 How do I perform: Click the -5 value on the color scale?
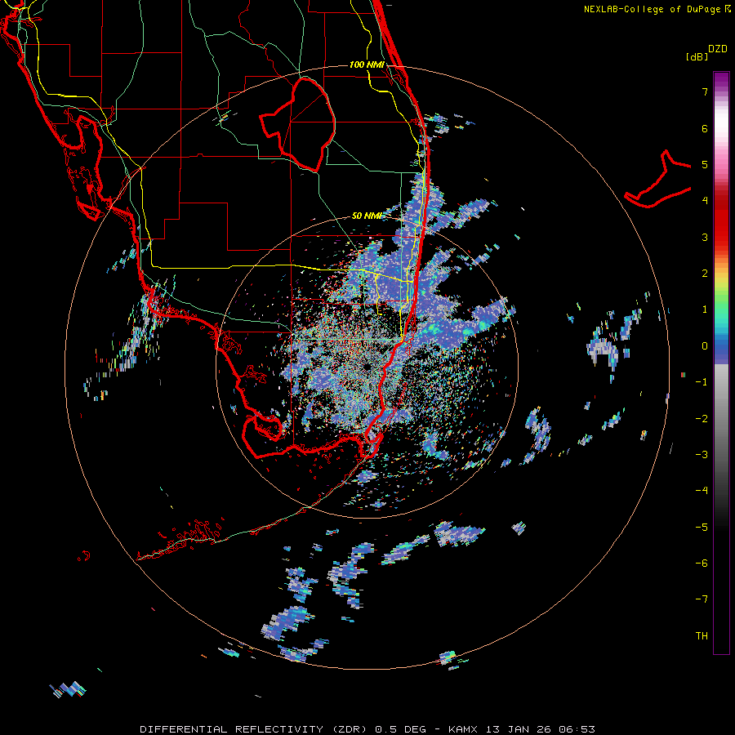pos(702,528)
